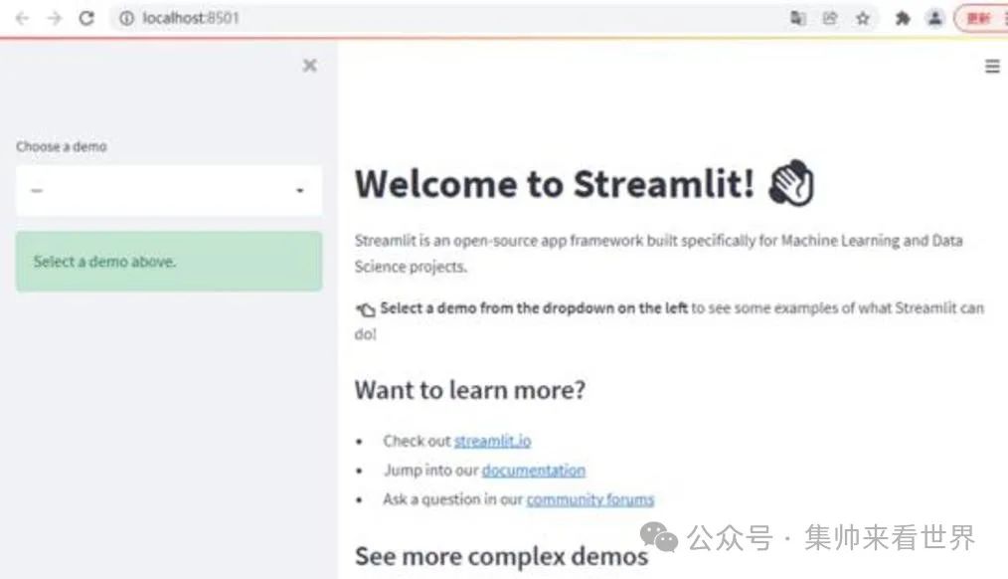Reload the localhost page
The width and height of the screenshot is (1008, 579).
pyautogui.click(x=86, y=18)
